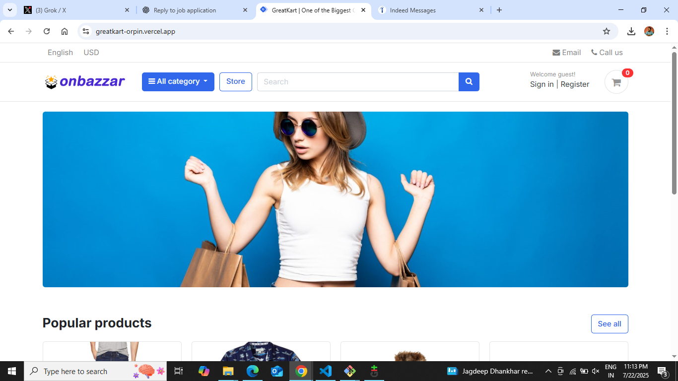The height and width of the screenshot is (381, 678).
Task: Click the Store button
Action: tap(236, 82)
